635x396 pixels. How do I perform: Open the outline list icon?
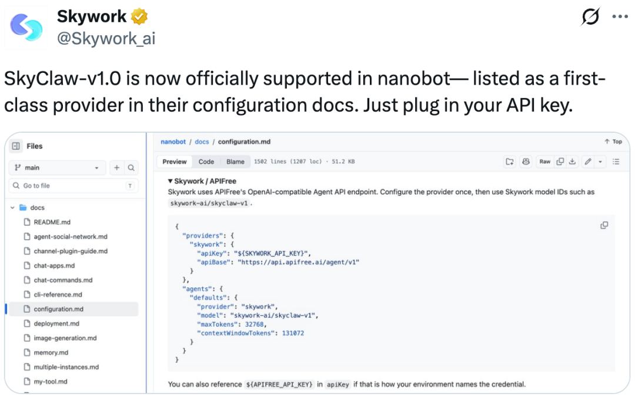(616, 162)
